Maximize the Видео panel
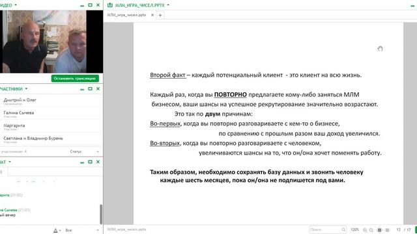 [x=90, y=5]
